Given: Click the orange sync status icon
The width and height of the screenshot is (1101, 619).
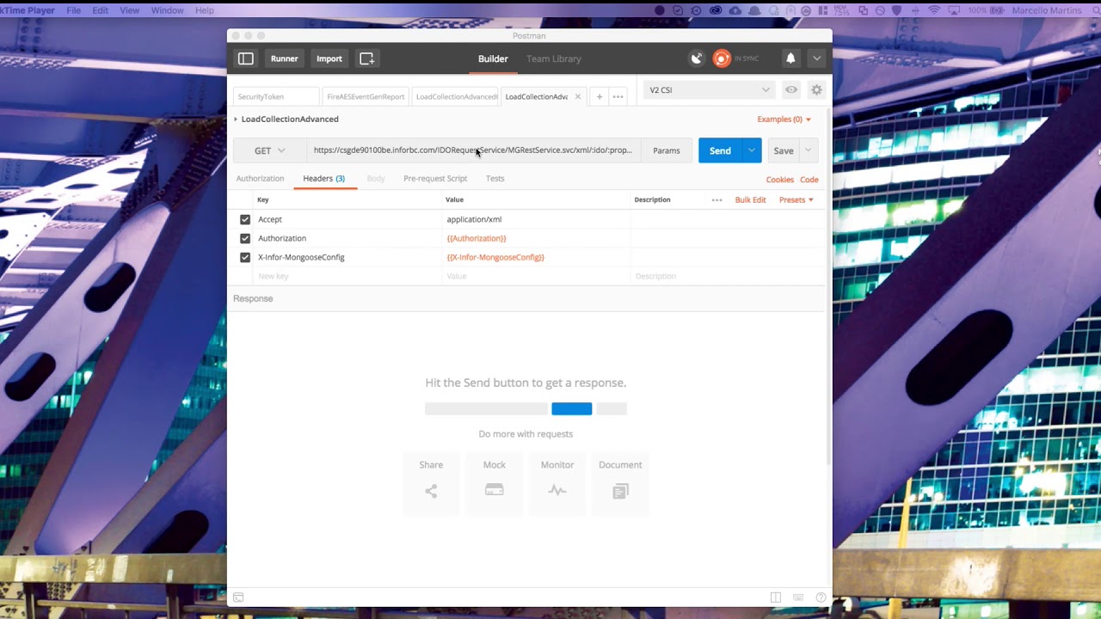Looking at the screenshot, I should click(x=722, y=58).
